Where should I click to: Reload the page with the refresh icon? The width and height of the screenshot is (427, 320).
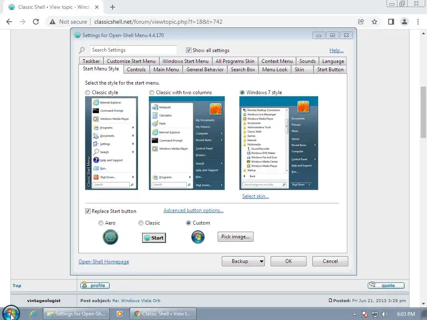point(36,22)
